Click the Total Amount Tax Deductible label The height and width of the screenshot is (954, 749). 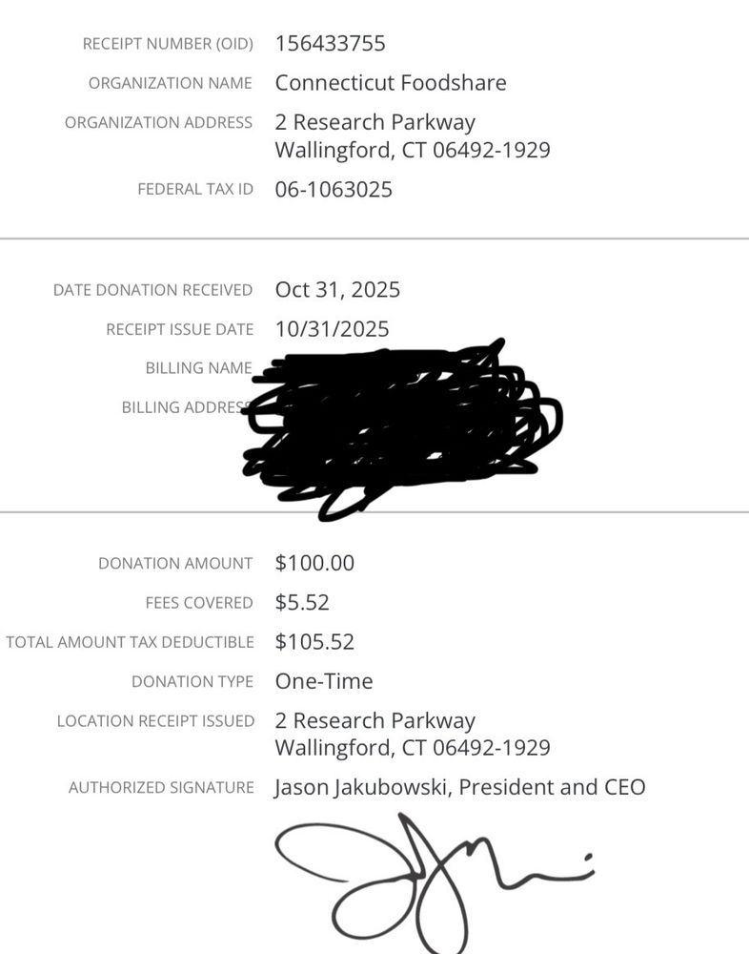[x=131, y=642]
